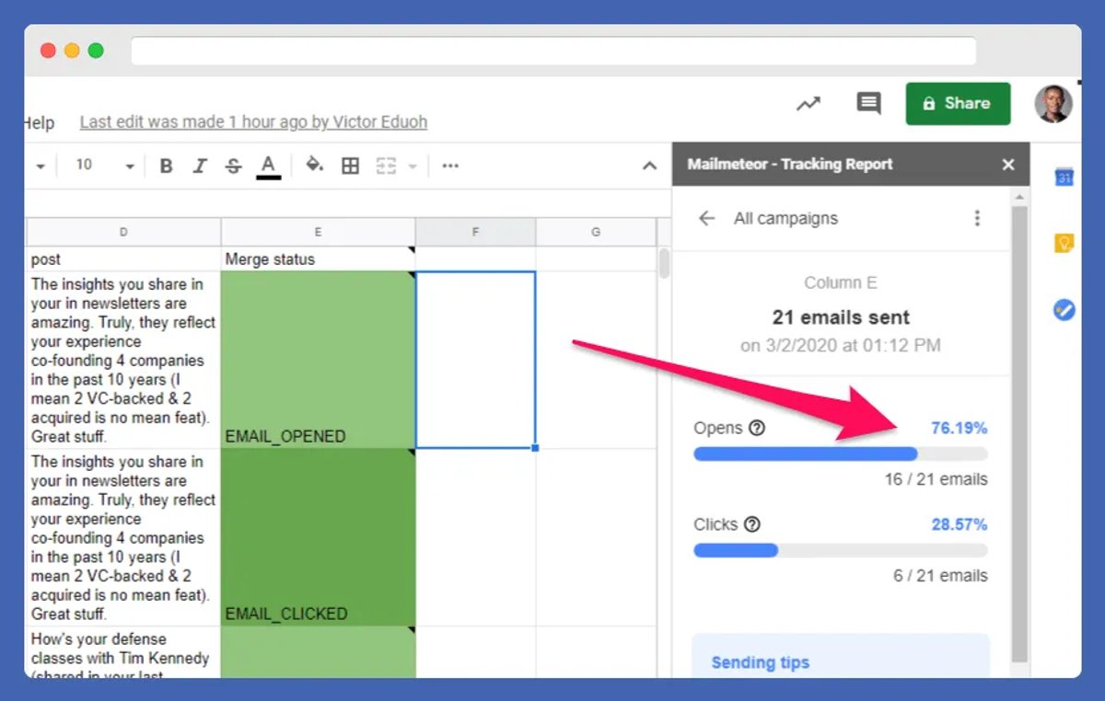Viewport: 1105px width, 701px height.
Task: Apply strikethrough formatting
Action: pyautogui.click(x=234, y=166)
